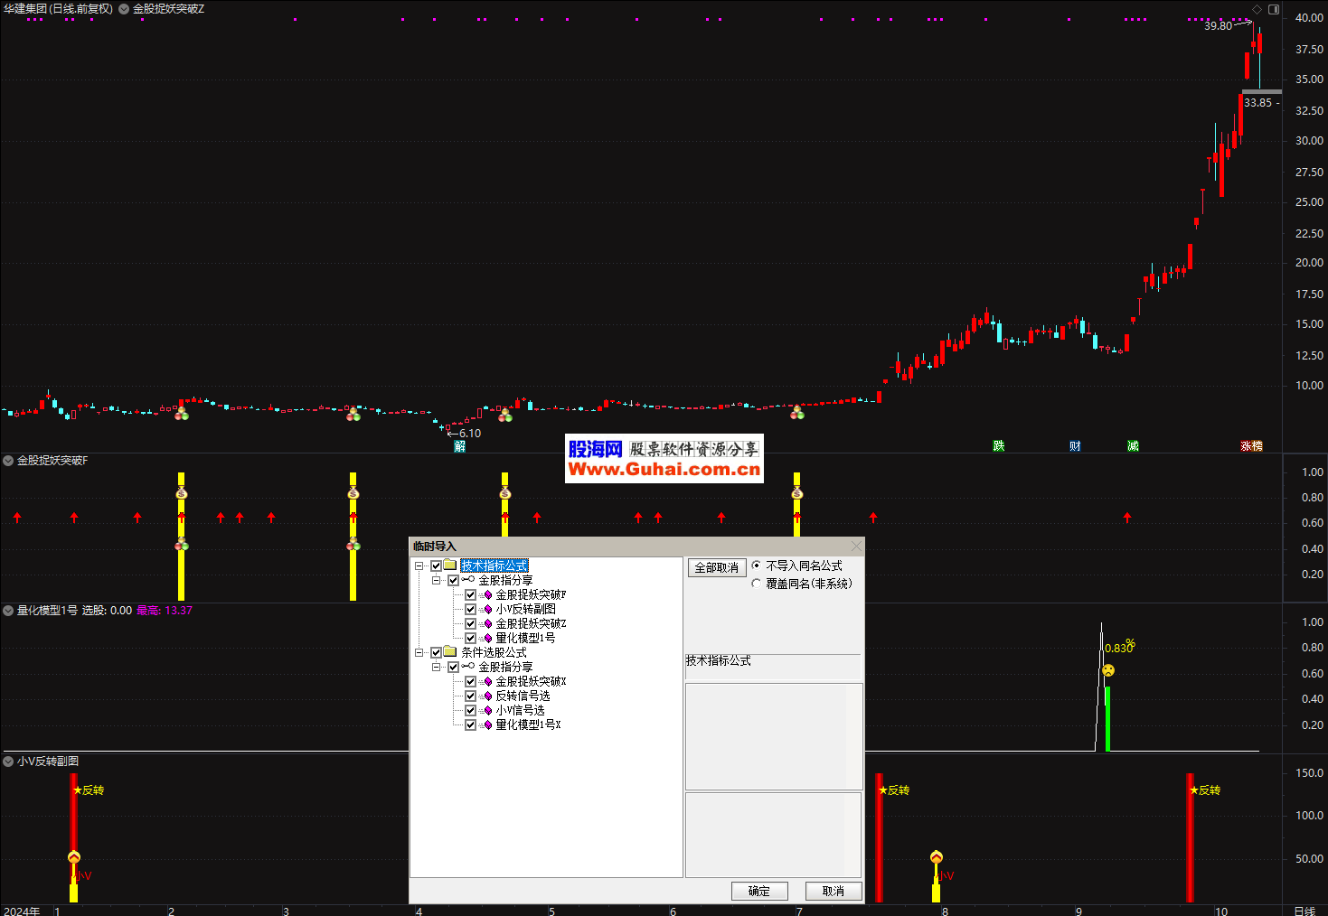This screenshot has height=916, width=1328.
Task: Select 覆盖同名(非系统) radio option
Action: 757,584
